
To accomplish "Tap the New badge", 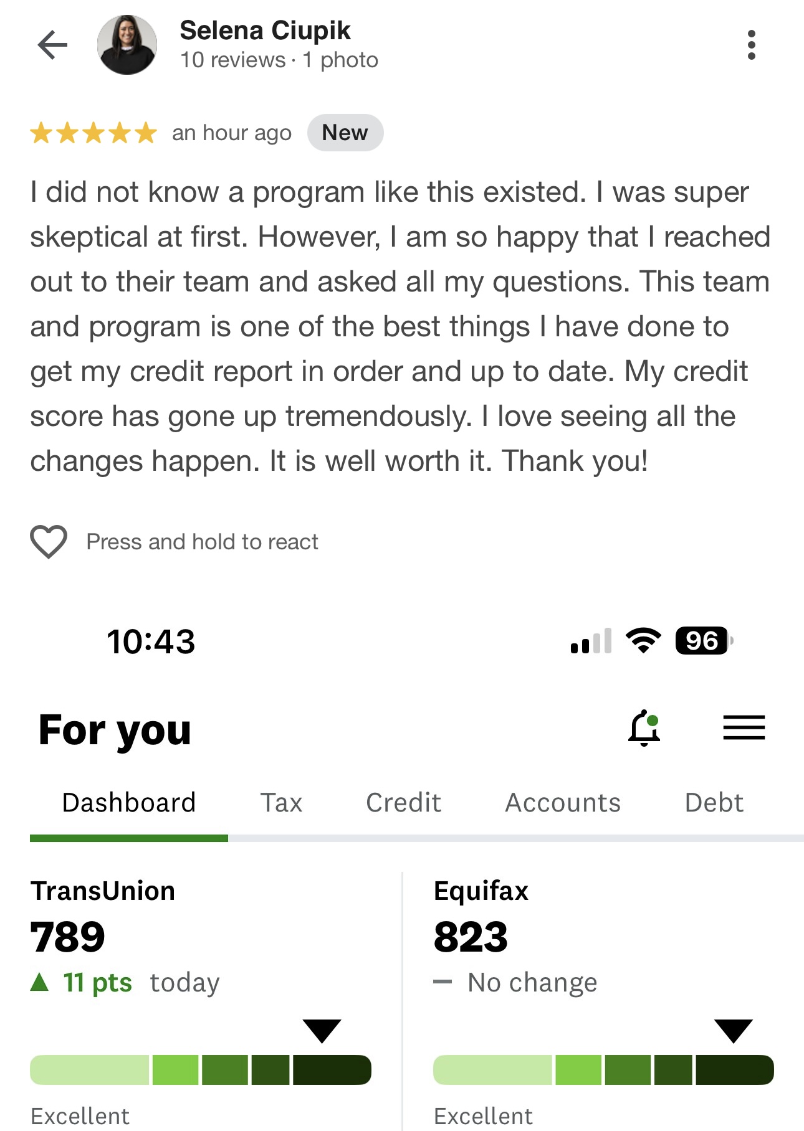I will (345, 133).
